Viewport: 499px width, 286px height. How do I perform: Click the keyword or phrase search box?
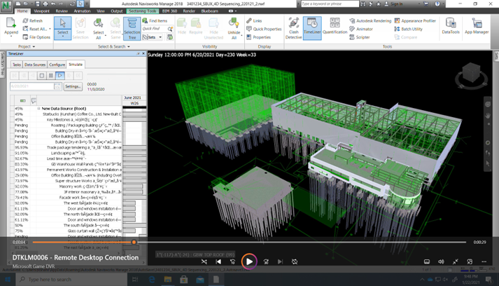[x=330, y=4]
